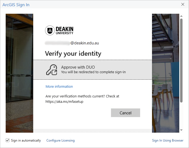Click the scrollbar up arrow
This screenshot has height=148, width=189.
pyautogui.click(x=181, y=16)
